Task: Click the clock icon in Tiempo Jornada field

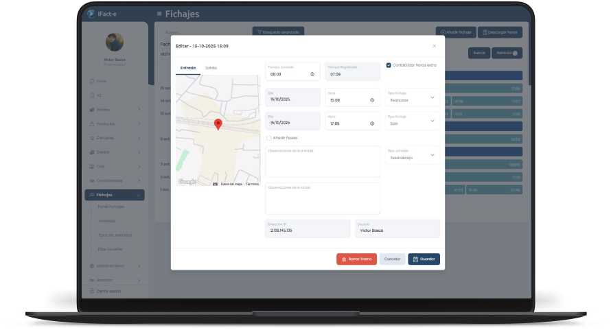Action: [x=312, y=74]
